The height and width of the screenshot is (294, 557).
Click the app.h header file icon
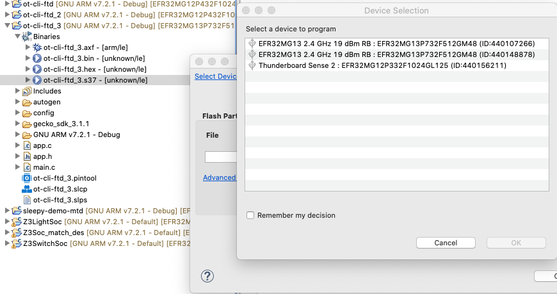point(27,156)
